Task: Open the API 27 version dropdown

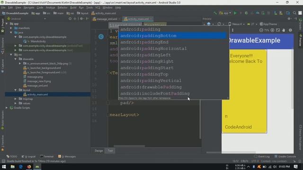Action: click(x=252, y=24)
